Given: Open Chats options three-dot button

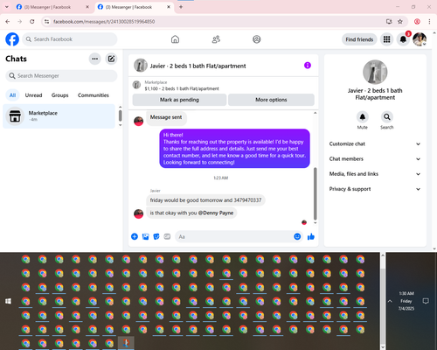Looking at the screenshot, I should [94, 59].
